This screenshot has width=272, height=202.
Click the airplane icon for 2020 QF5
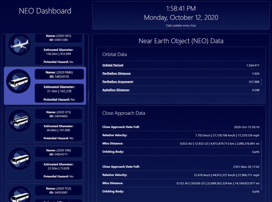tap(19, 44)
